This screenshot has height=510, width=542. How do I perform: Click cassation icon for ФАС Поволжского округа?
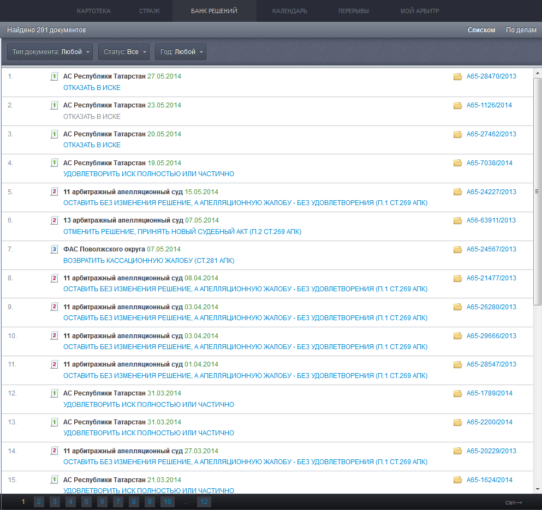point(54,249)
